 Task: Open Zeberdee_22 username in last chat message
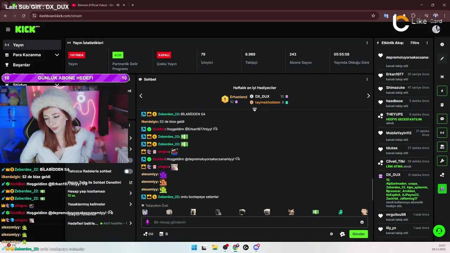click(x=169, y=197)
